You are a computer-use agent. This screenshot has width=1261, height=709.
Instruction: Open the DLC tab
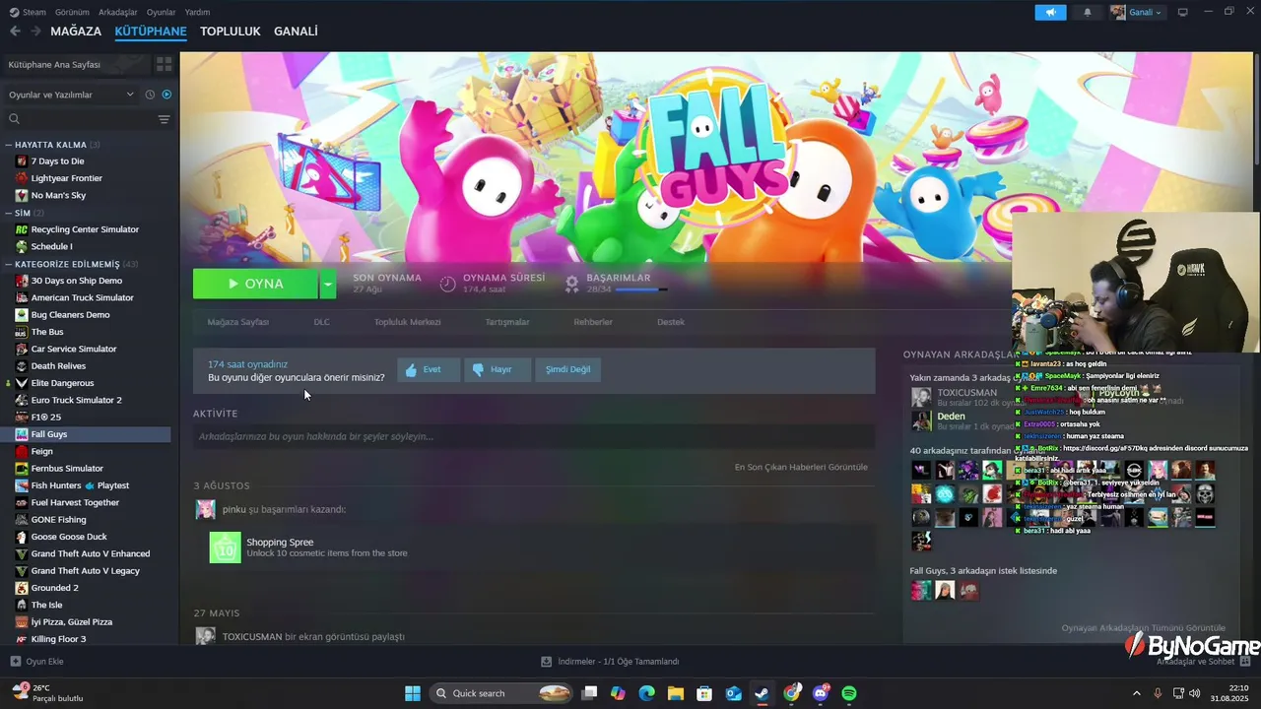pos(322,322)
